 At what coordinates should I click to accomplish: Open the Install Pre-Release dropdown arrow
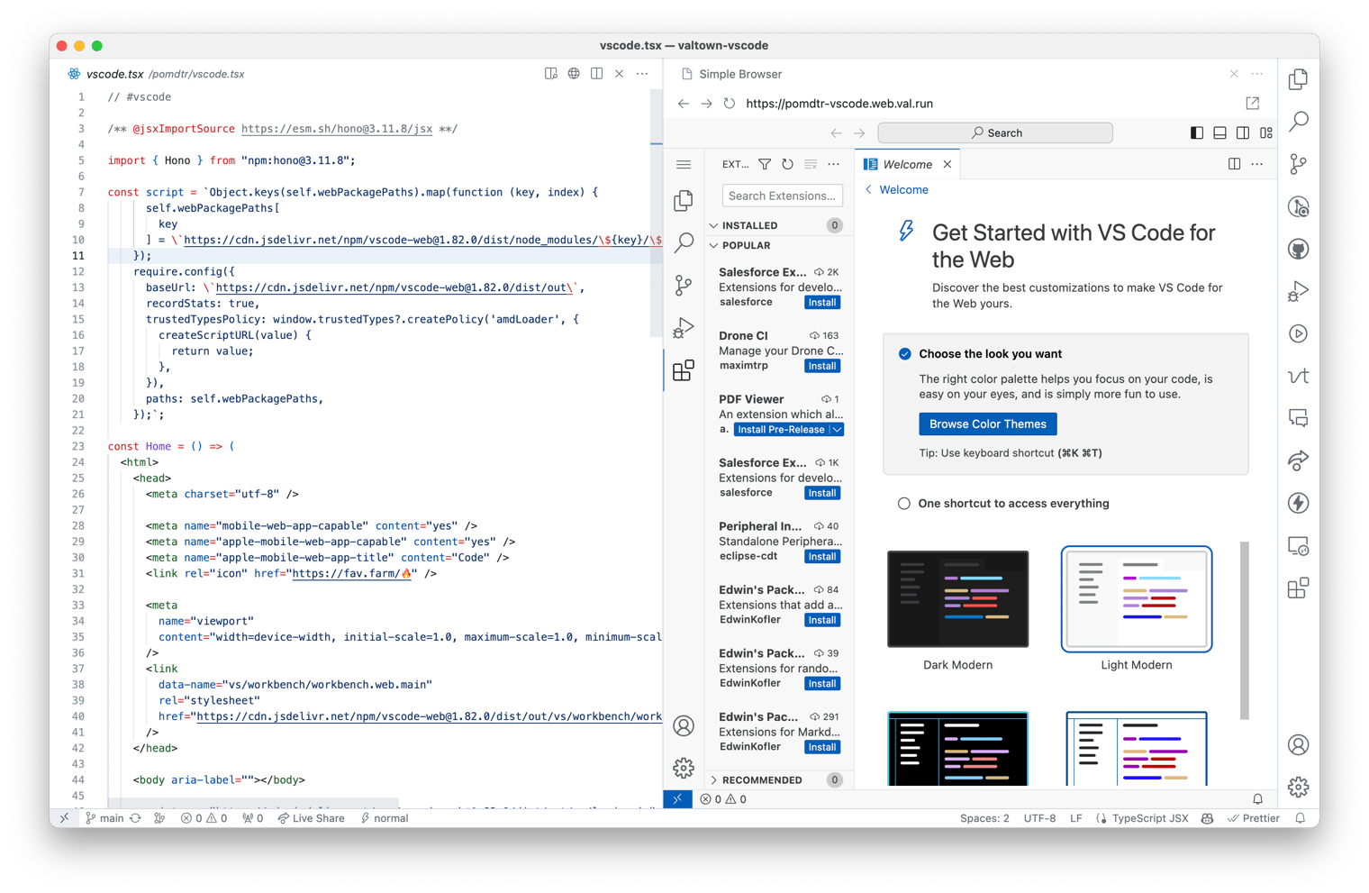click(x=837, y=430)
